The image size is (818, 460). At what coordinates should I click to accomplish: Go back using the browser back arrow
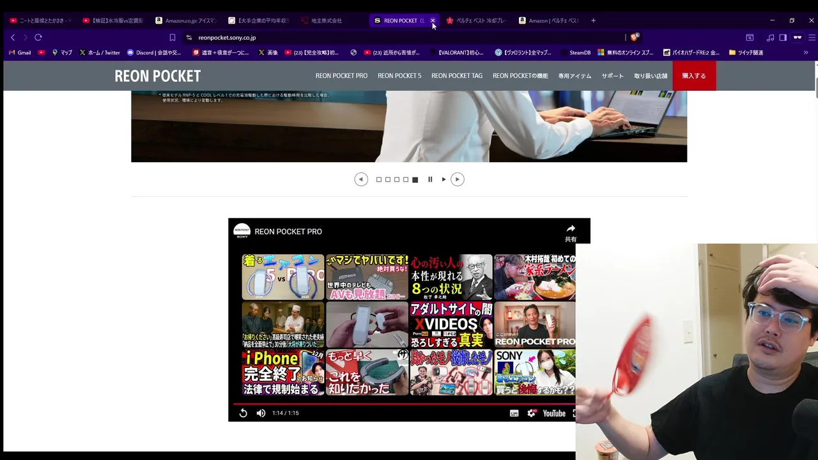point(12,38)
